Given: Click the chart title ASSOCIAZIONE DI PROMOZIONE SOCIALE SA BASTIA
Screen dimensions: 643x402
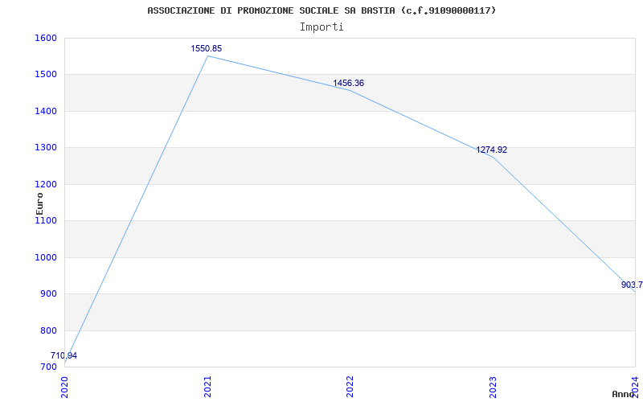Looking at the screenshot, I should 321,10.
